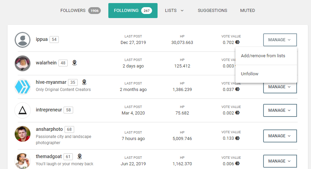311x169 pixels.
Task: Click walarhein's location pin icon
Action: coord(75,63)
